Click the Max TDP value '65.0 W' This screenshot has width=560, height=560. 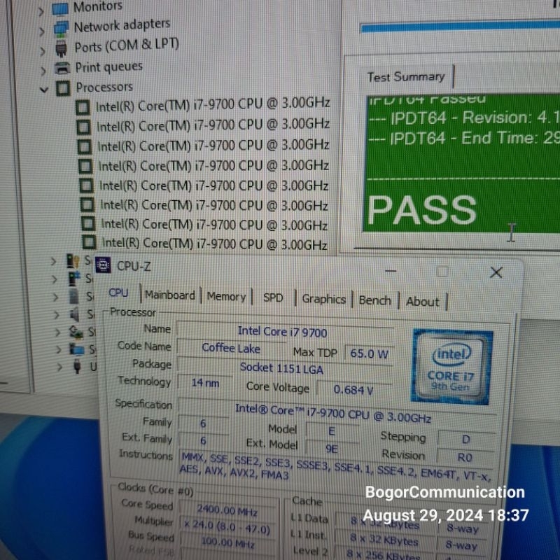click(369, 353)
